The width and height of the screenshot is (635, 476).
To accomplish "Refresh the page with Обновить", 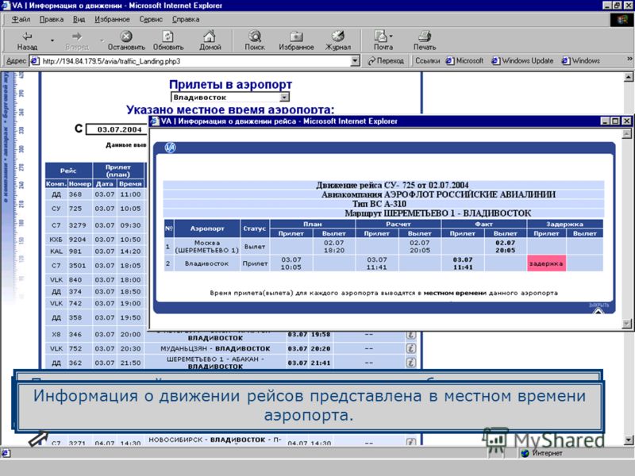I will coord(168,41).
